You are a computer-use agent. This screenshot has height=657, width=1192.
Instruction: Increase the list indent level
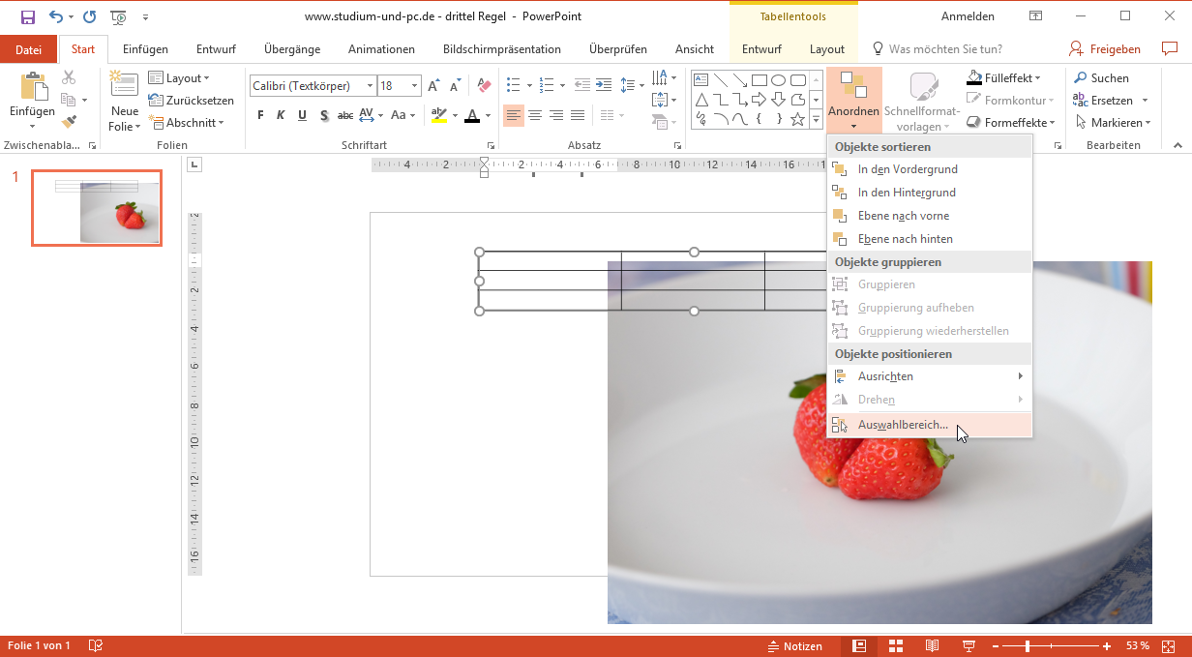pos(604,86)
